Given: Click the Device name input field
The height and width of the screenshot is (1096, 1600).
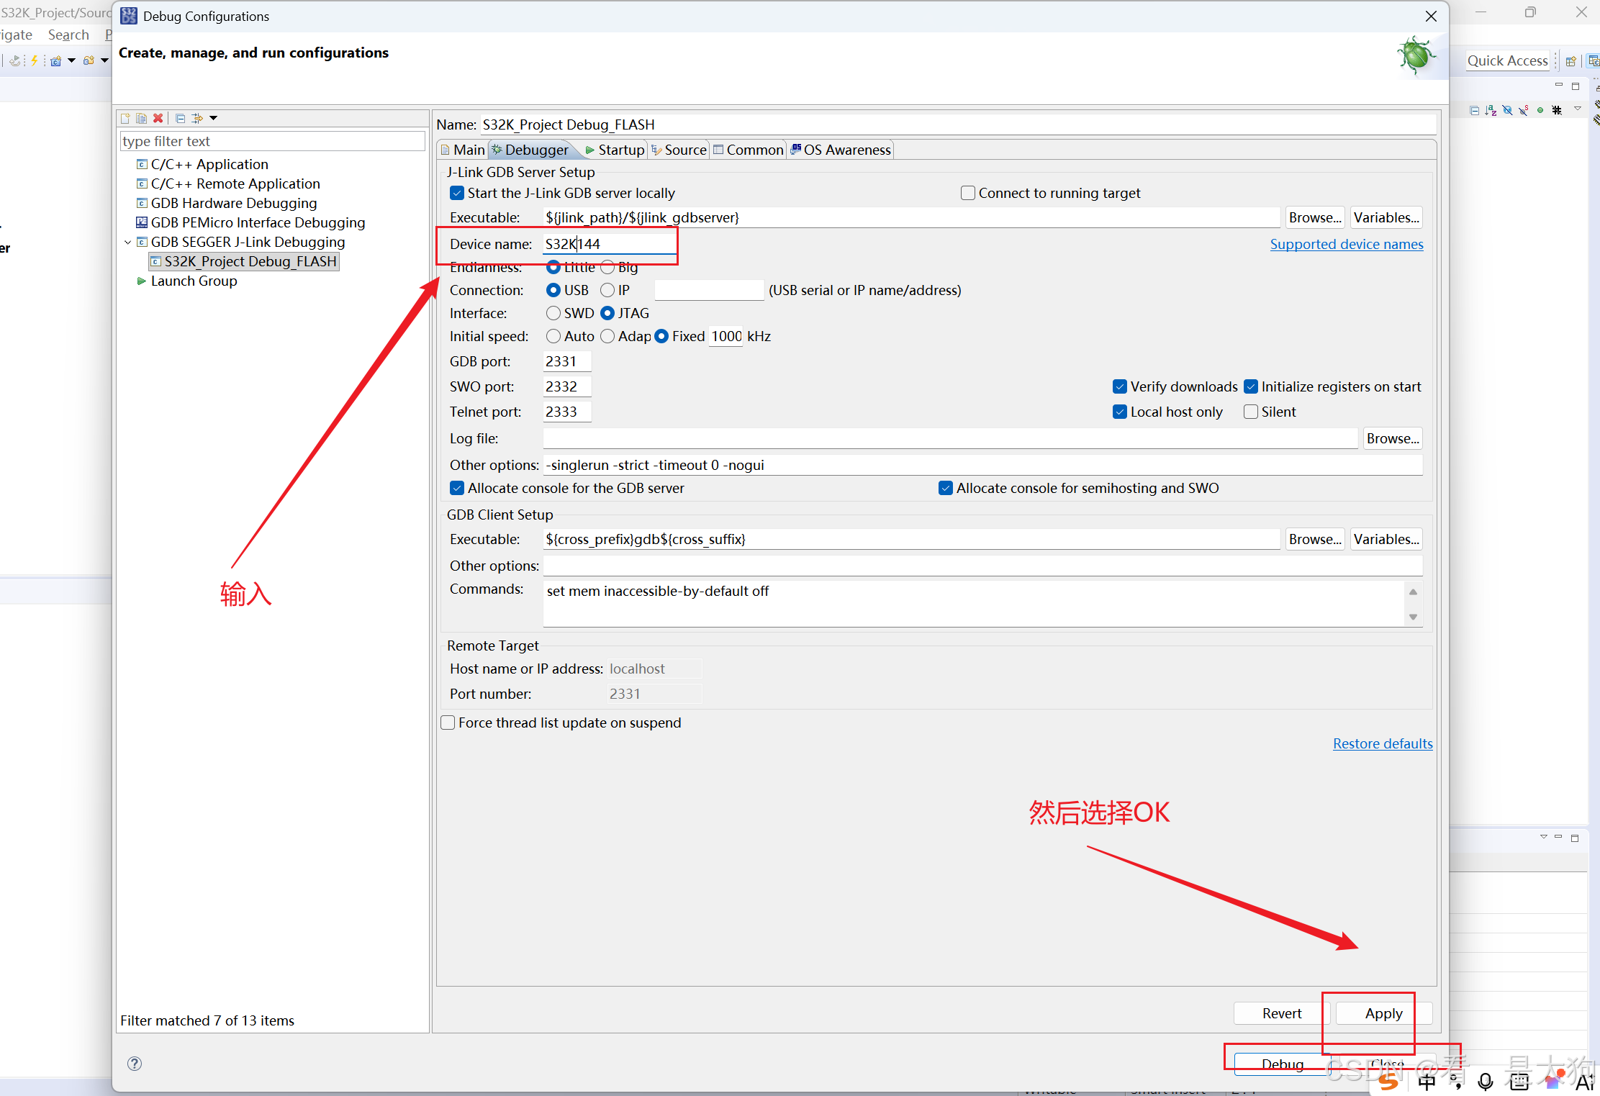Looking at the screenshot, I should pos(608,244).
